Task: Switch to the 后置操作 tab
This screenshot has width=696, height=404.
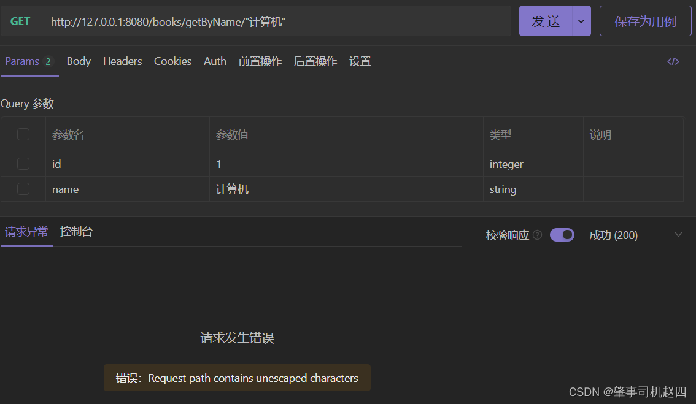Action: (x=315, y=61)
